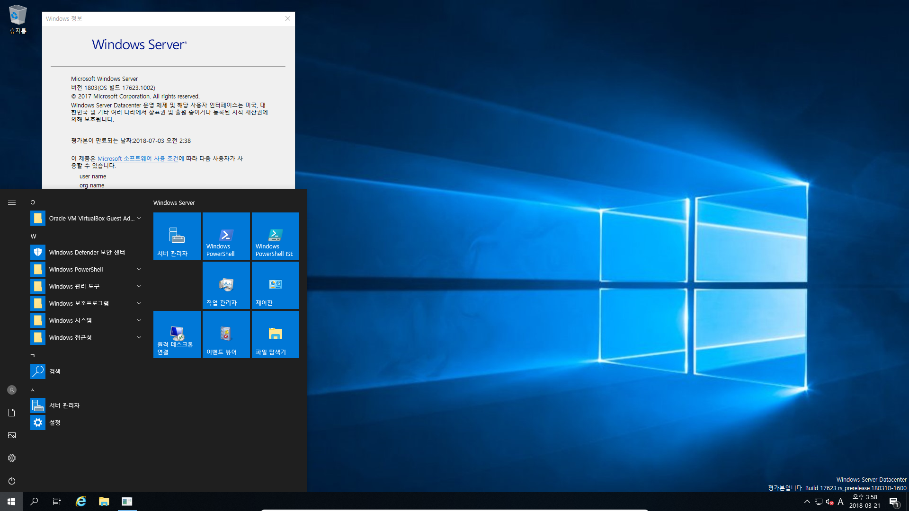Click the 'user name' text in Windows 정보
This screenshot has width=909, height=511.
[x=93, y=176]
